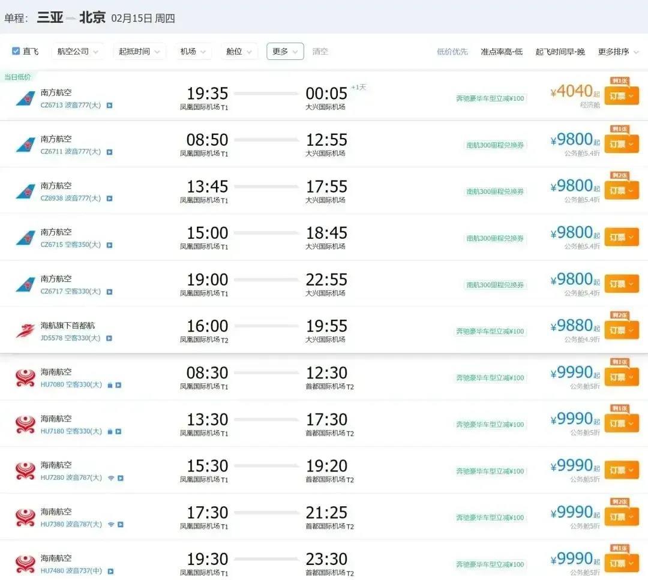Viewport: 648px width, 580px height.
Task: Click the meal icon beside HU7180
Action: 110,431
